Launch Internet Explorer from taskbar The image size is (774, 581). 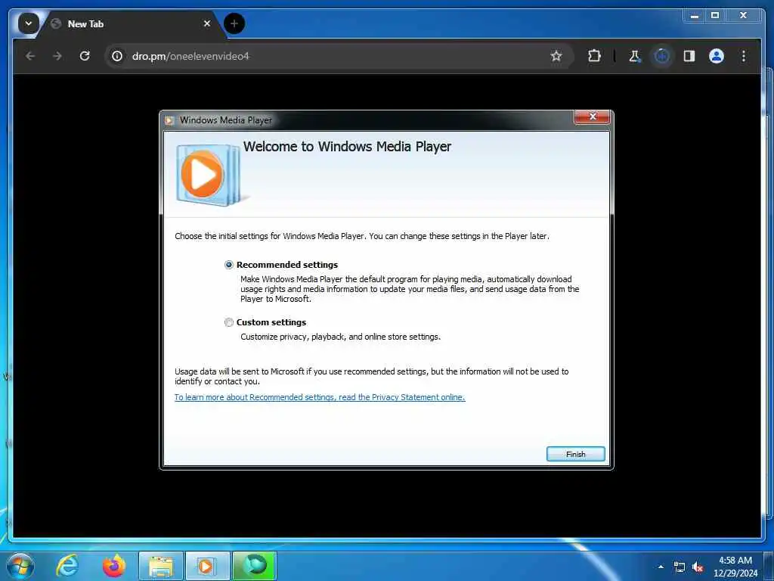coord(67,566)
